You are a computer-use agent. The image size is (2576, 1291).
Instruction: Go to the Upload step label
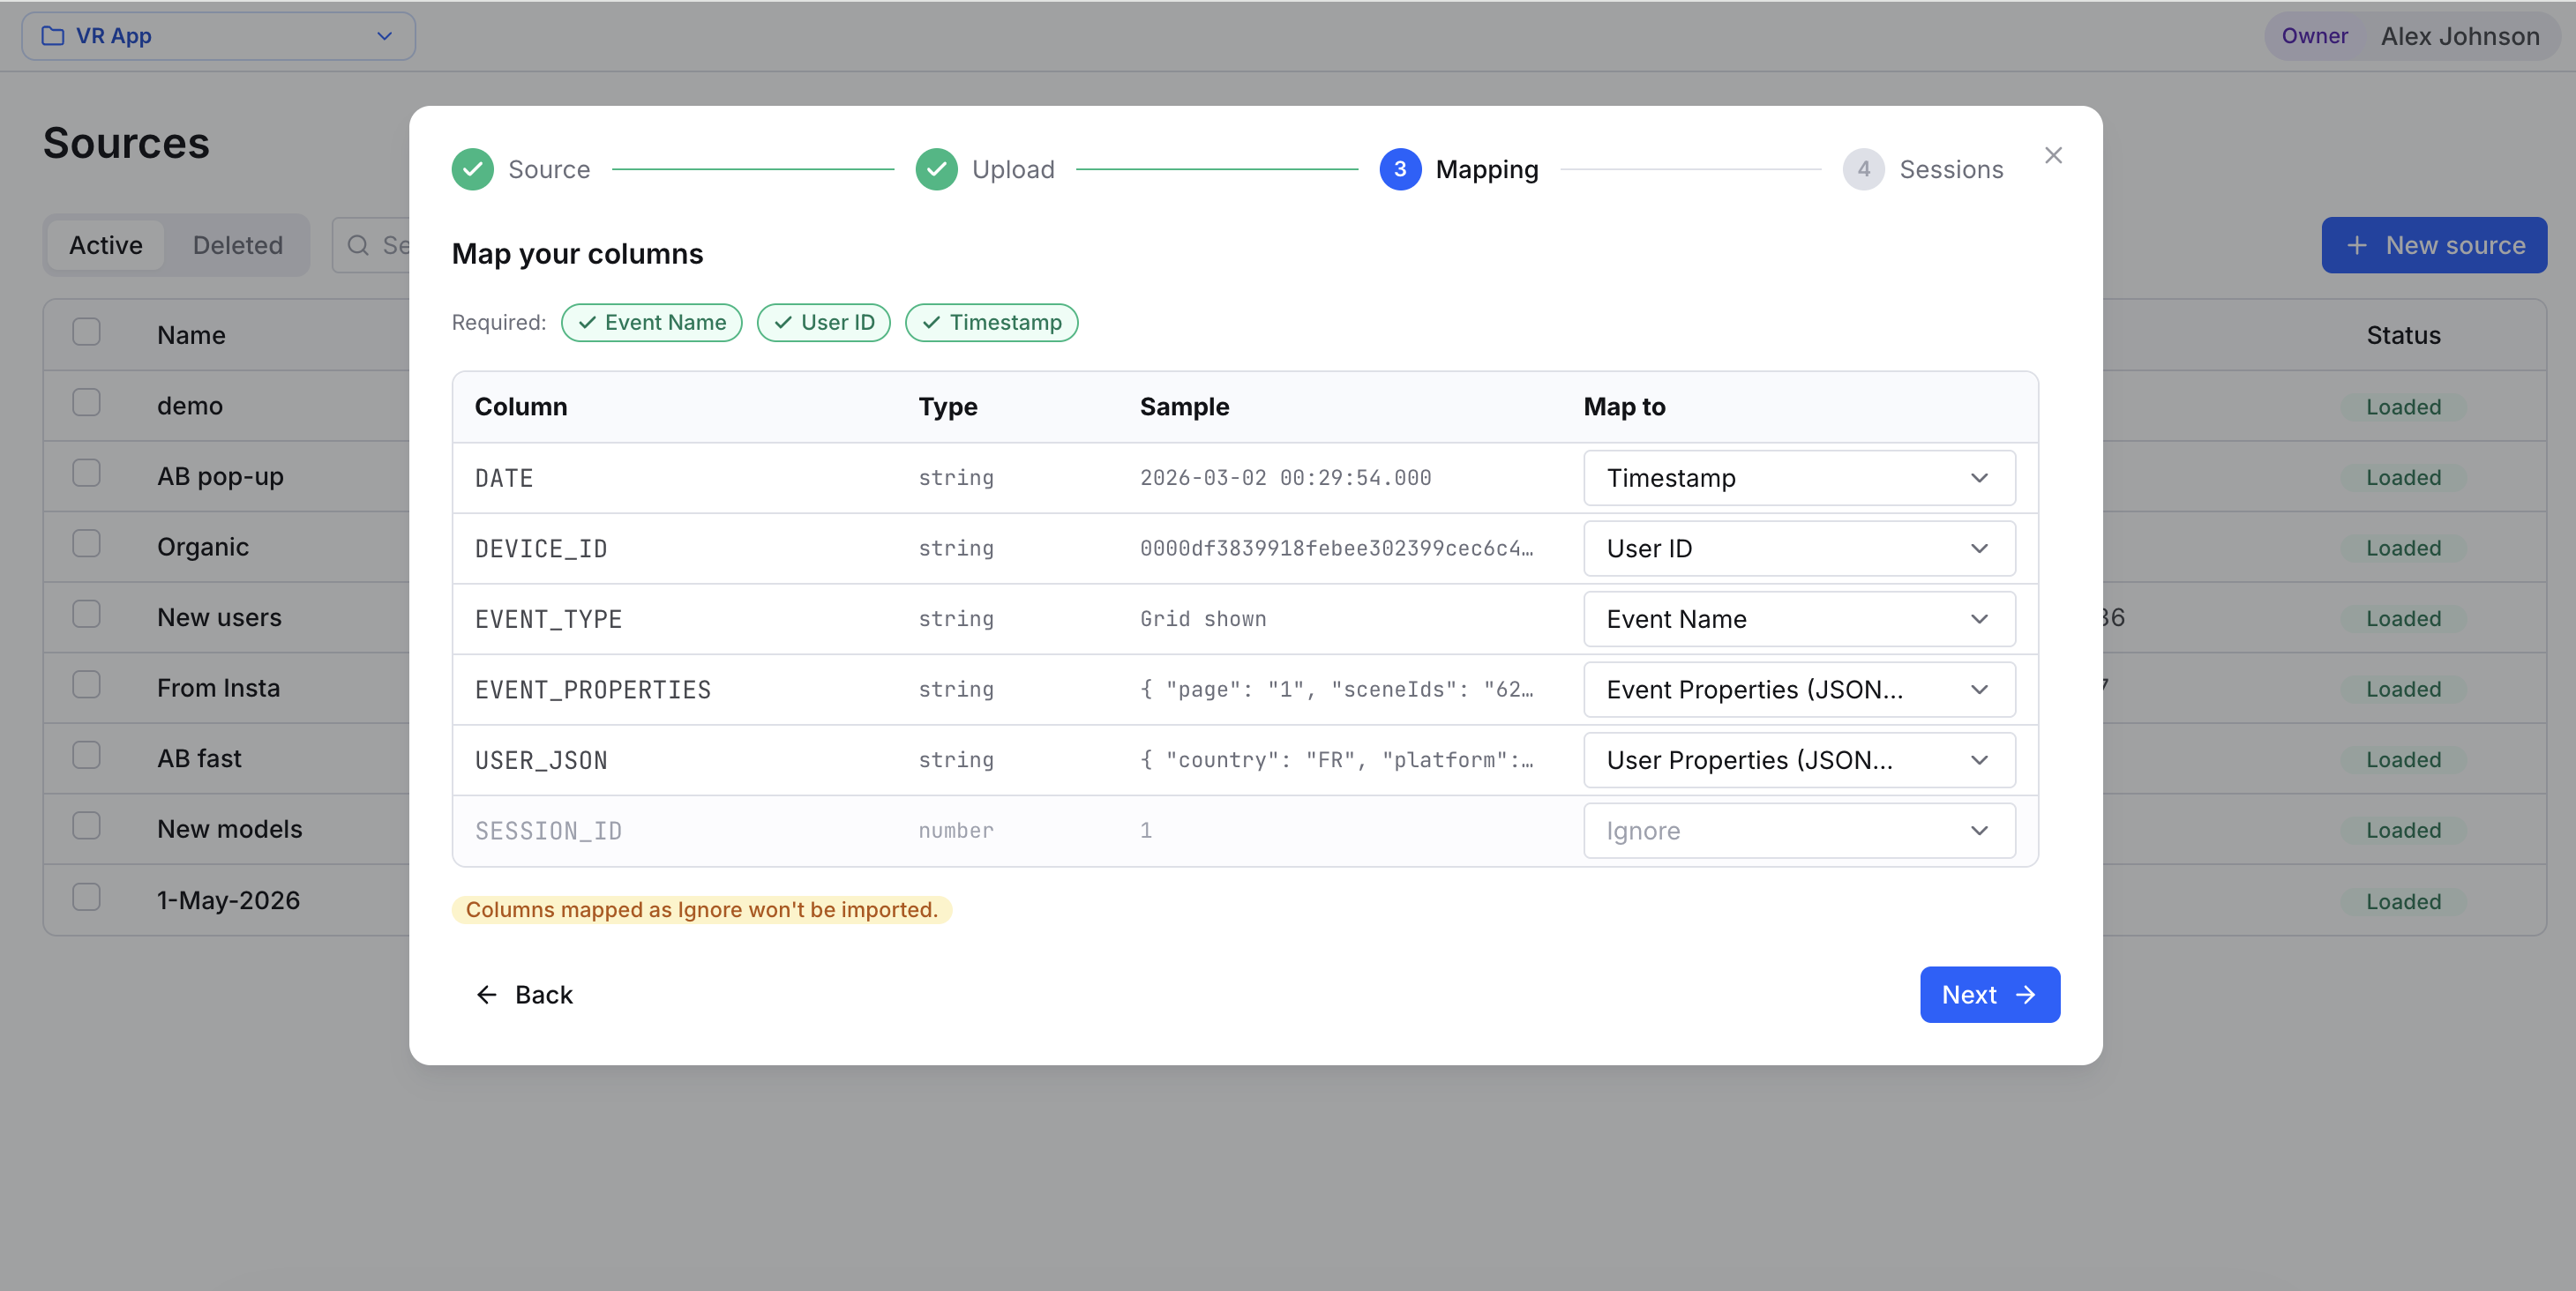pyautogui.click(x=1013, y=168)
